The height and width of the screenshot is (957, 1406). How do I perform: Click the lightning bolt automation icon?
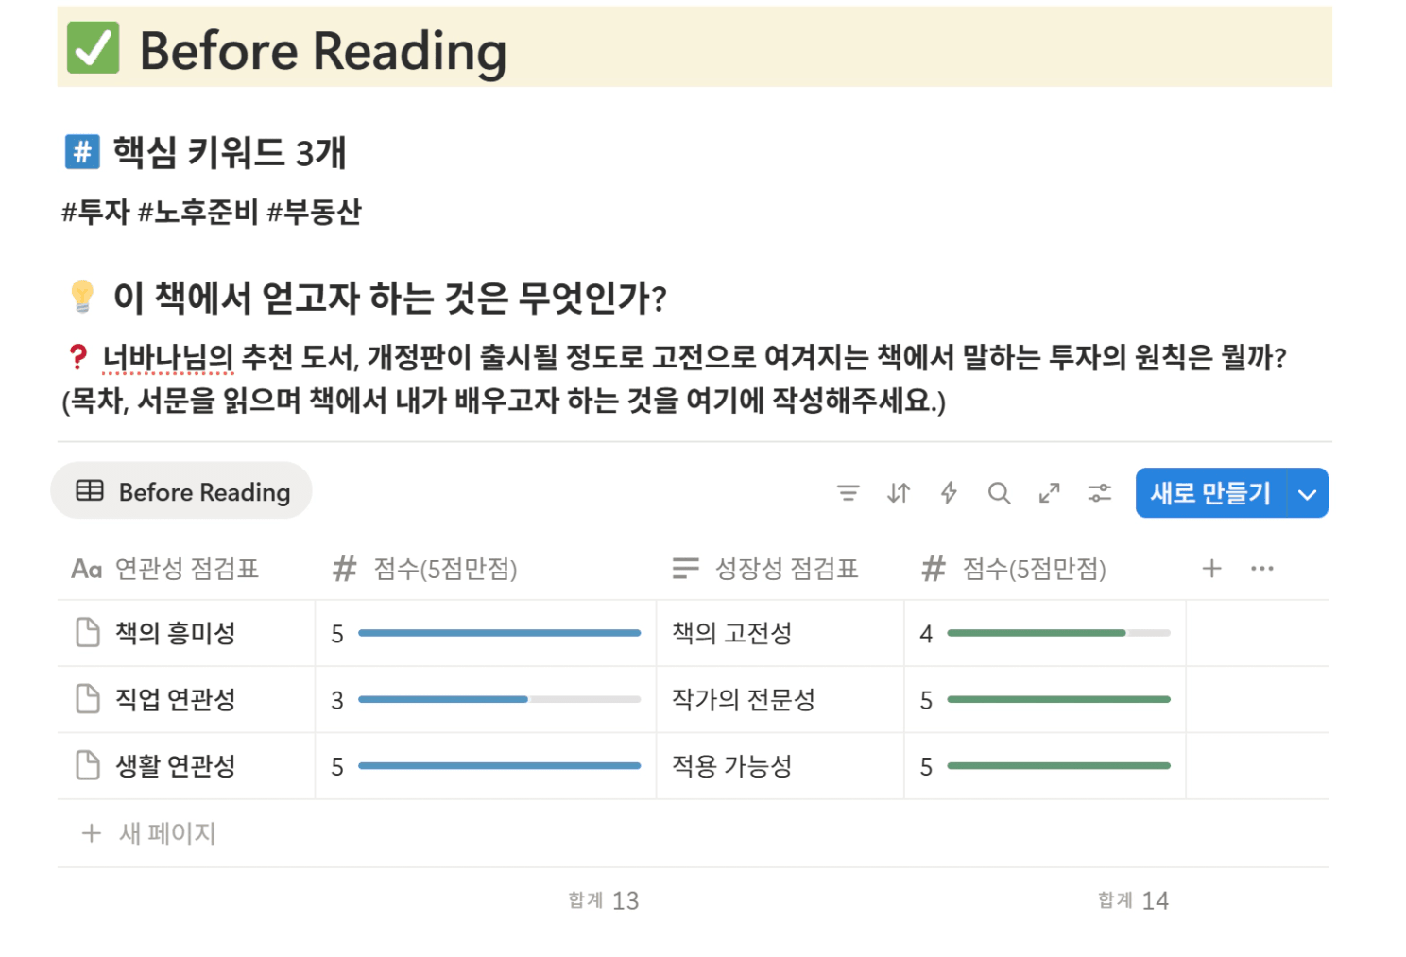(x=949, y=493)
